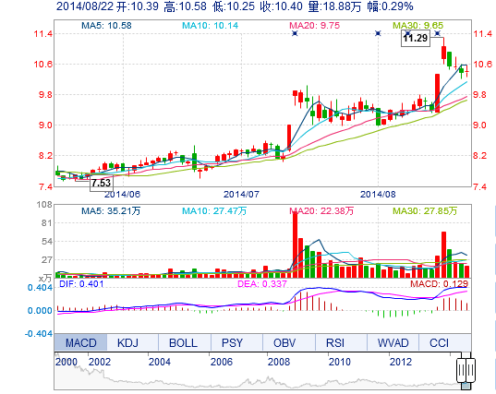Click year 2008 on overview timeline
This screenshot has width=496, height=394.
pyautogui.click(x=279, y=362)
